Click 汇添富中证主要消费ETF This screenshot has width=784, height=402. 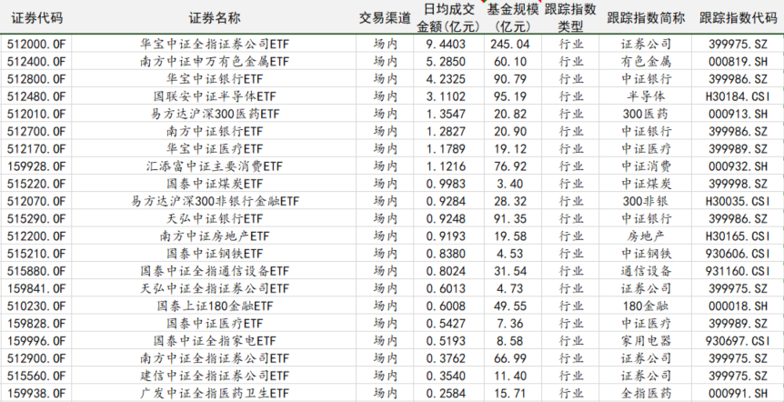215,166
